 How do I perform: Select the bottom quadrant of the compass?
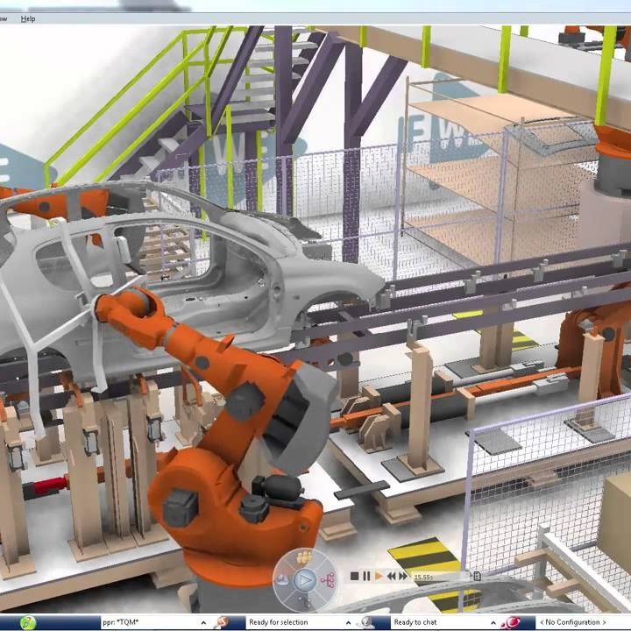[305, 600]
